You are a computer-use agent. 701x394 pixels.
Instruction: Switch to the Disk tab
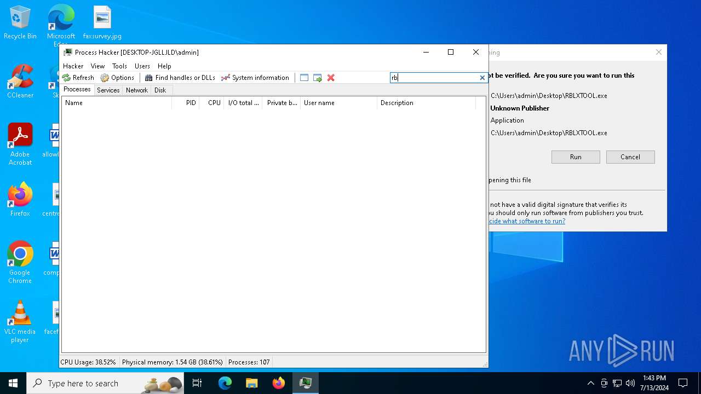point(160,90)
